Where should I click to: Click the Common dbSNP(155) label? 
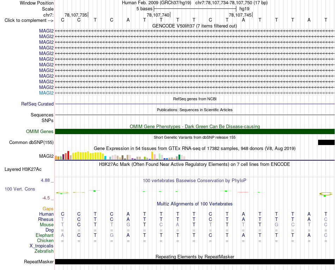pyautogui.click(x=31, y=142)
